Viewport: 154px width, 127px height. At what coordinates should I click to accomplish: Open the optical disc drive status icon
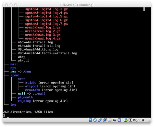(95, 120)
